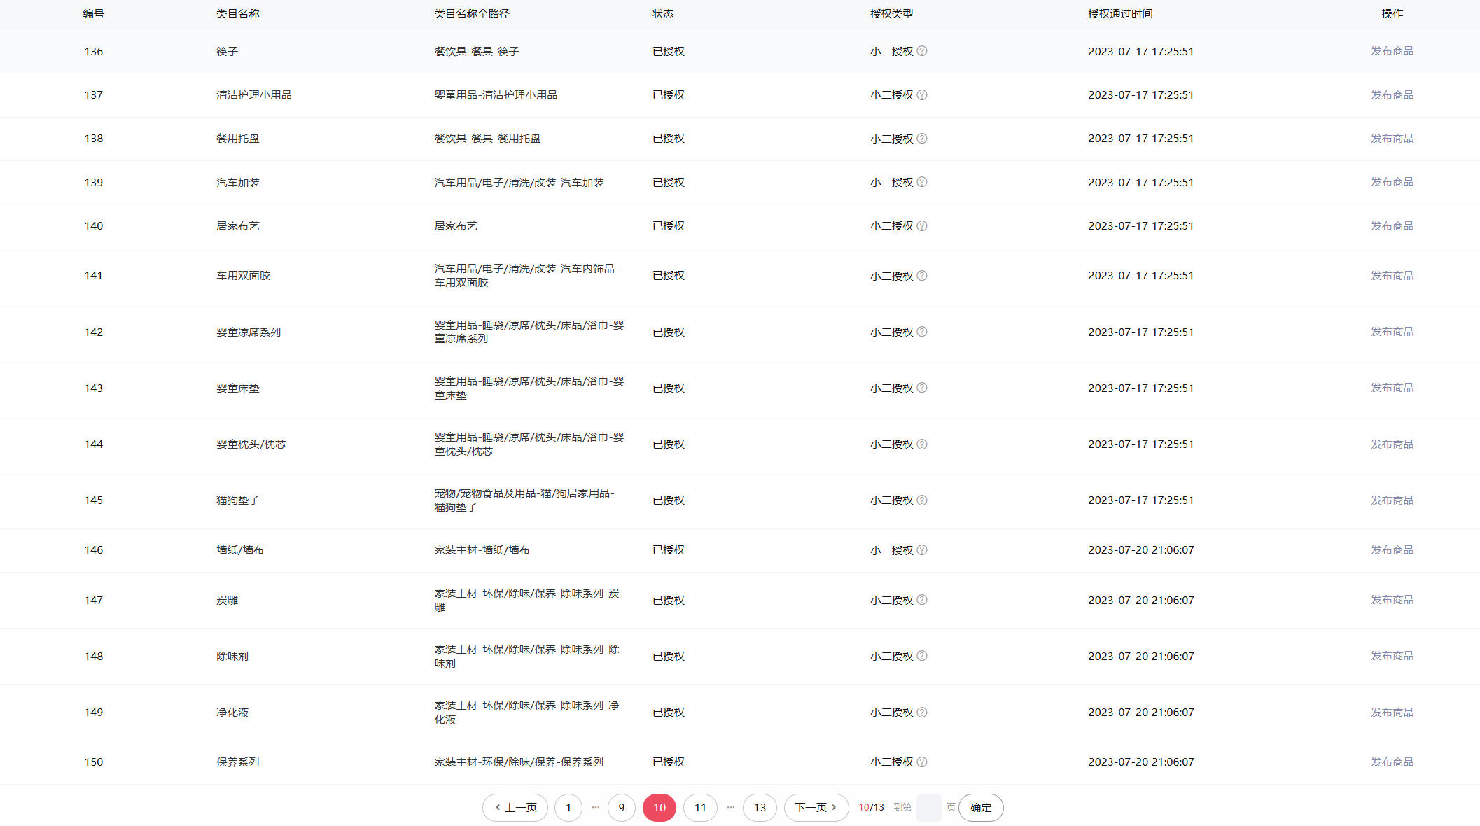Click 发布商品 for 居家布艺 row
Viewport: 1480px width, 826px height.
pos(1392,226)
